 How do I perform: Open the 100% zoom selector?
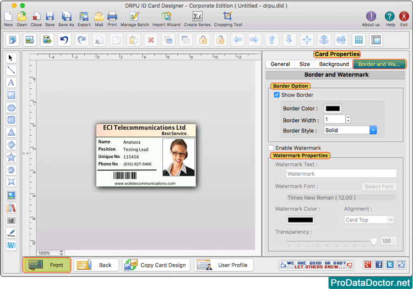pyautogui.click(x=51, y=253)
